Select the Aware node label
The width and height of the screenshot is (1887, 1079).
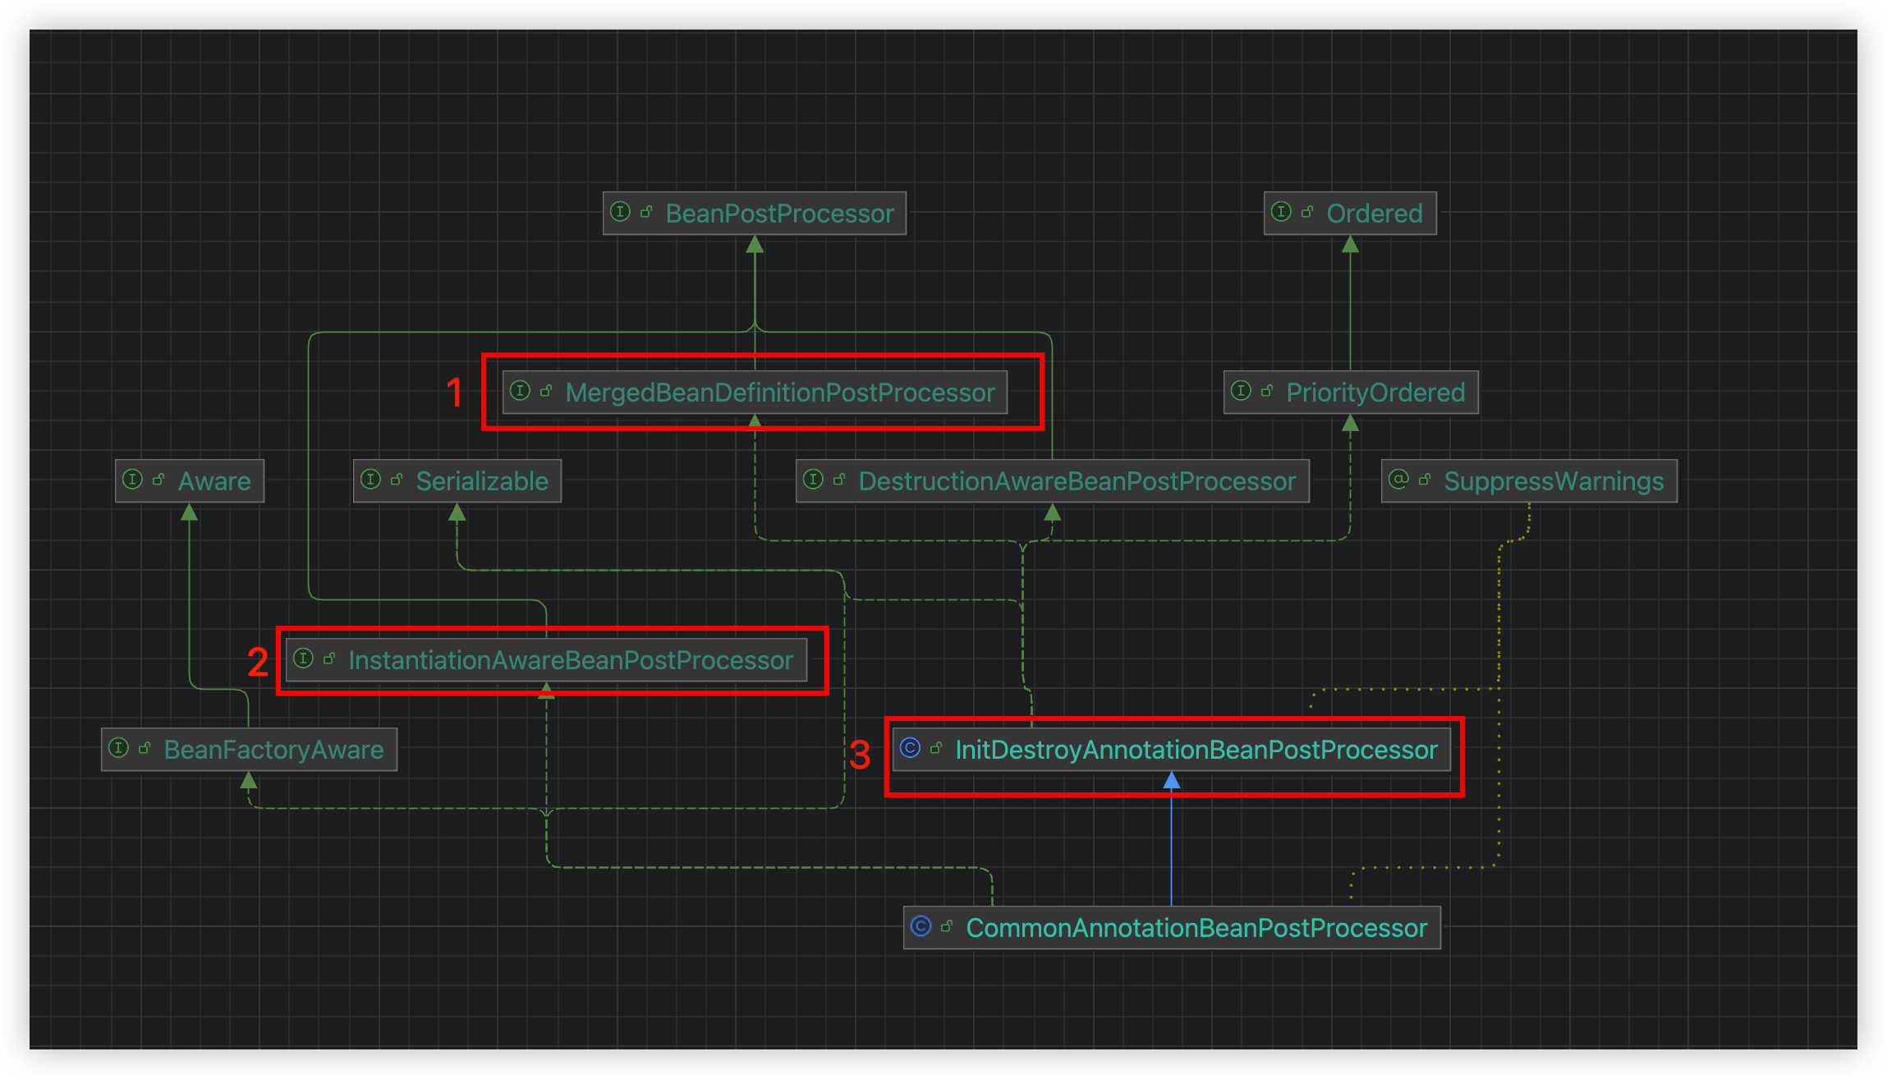pos(214,481)
